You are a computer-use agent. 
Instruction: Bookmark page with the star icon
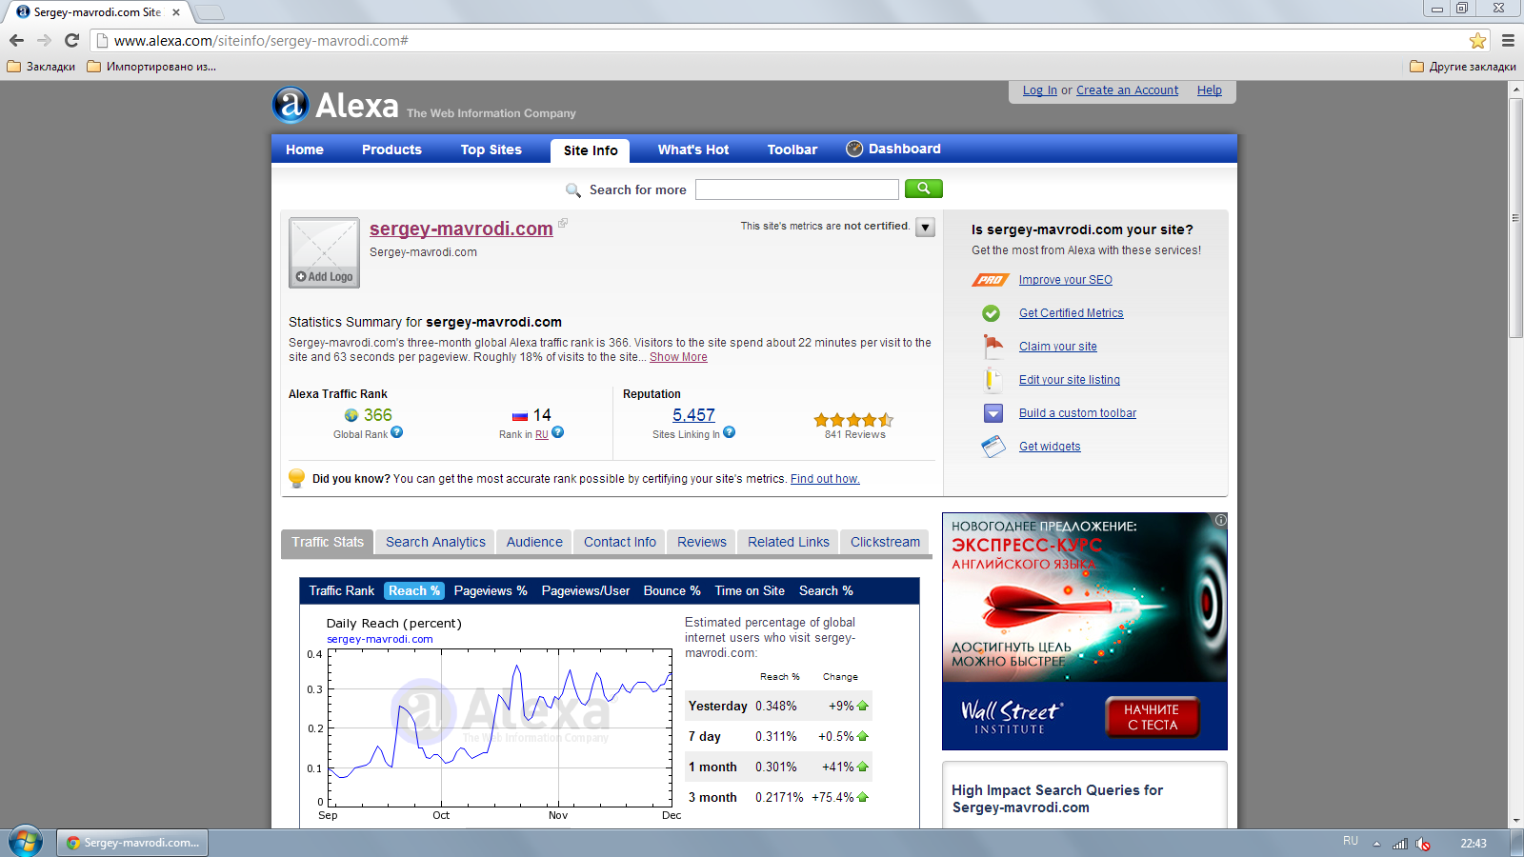[1477, 40]
